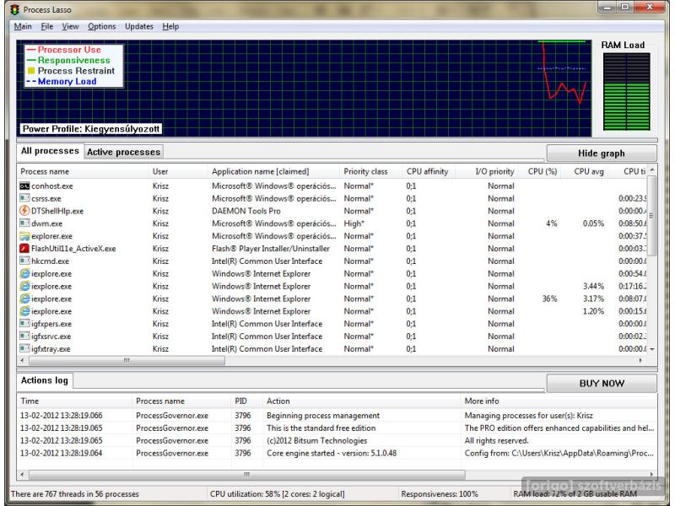
Task: Select the igfxsrvc.exe process icon
Action: [x=24, y=336]
